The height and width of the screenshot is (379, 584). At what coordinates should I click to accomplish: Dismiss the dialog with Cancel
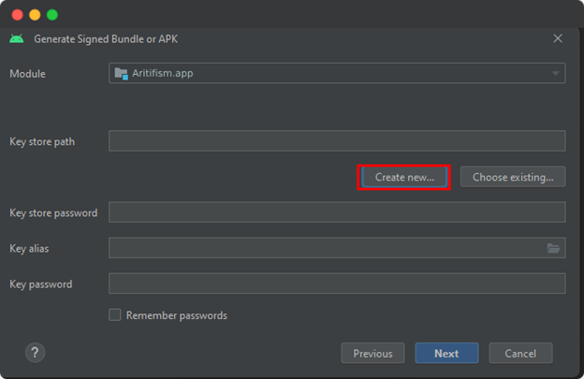[519, 354]
